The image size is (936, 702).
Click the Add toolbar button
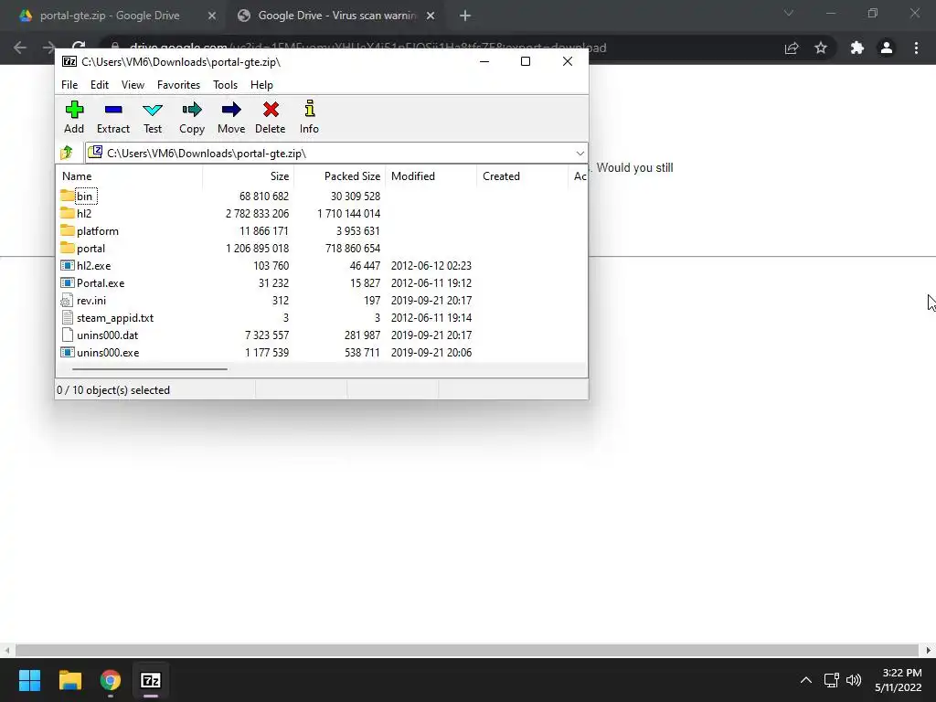pos(74,117)
